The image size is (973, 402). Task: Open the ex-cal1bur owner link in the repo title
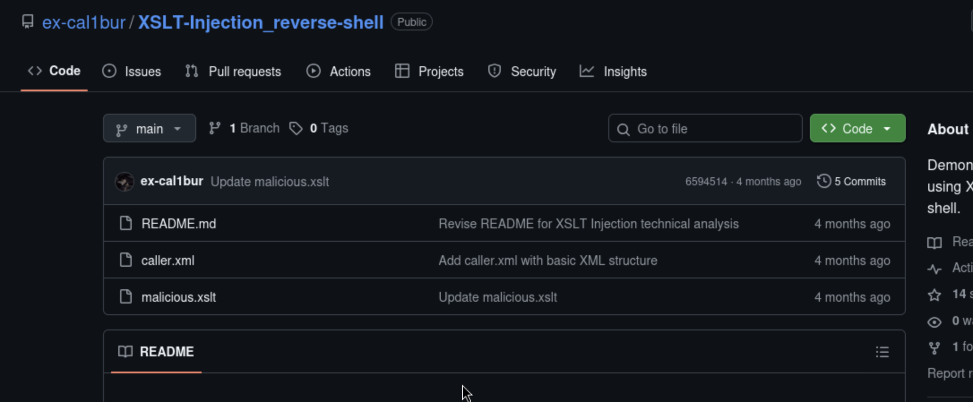tap(84, 22)
